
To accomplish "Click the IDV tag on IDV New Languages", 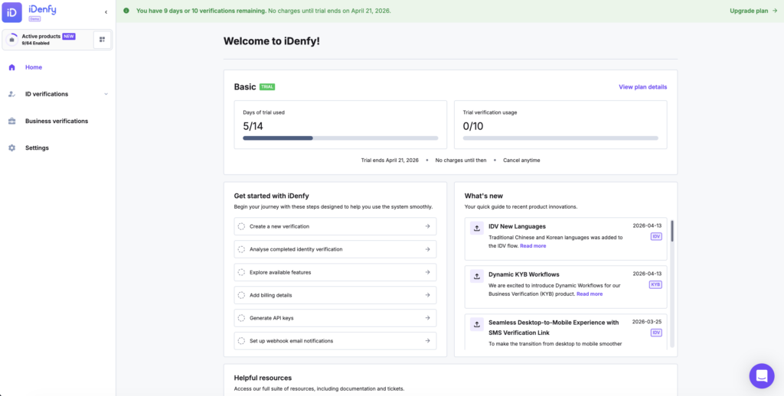I will click(656, 237).
